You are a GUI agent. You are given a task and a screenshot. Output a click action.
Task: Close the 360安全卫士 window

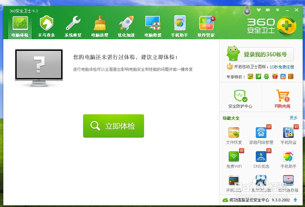pos(296,10)
